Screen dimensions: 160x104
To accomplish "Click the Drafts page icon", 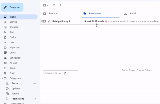I will tap(5, 37).
